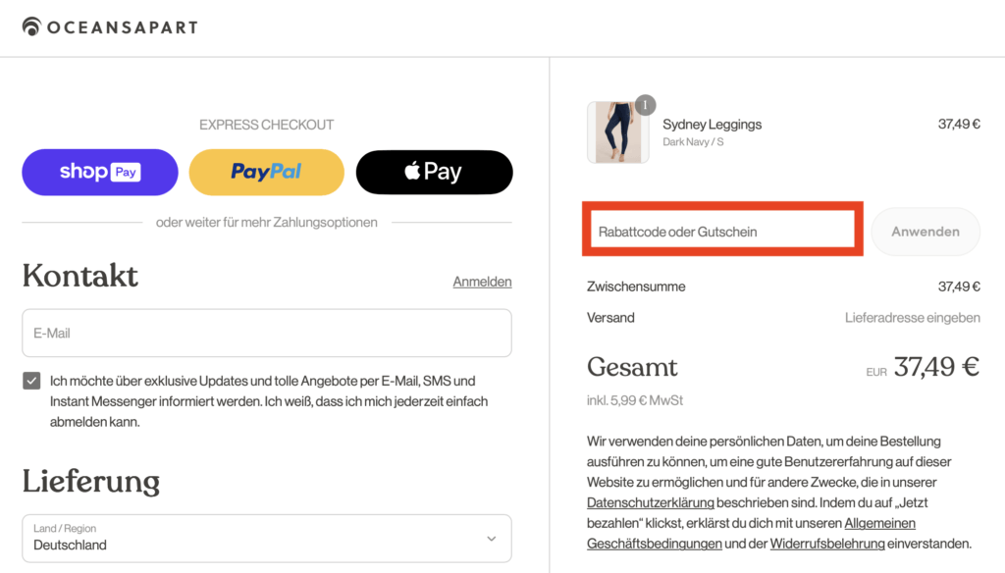
Task: Choose PayPal express checkout
Action: tap(267, 173)
